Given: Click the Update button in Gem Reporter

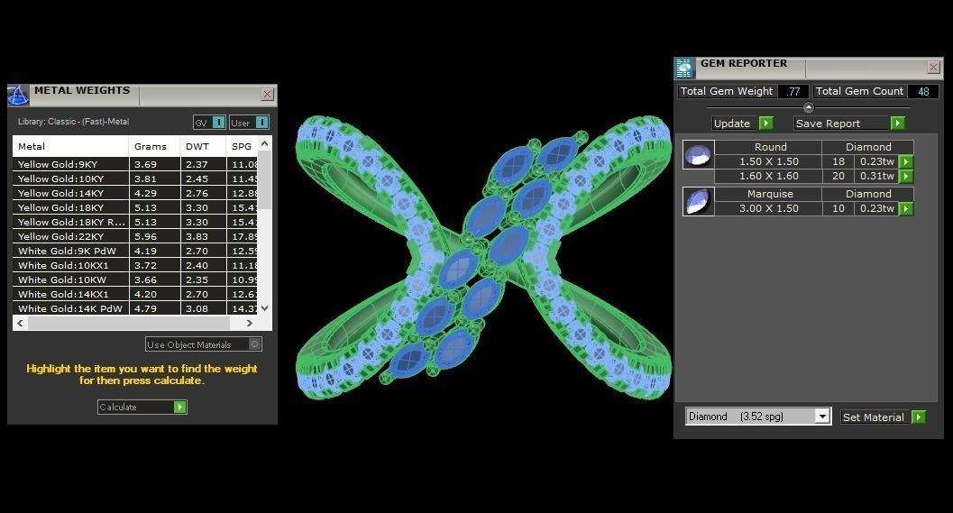Looking at the screenshot, I should coord(736,124).
